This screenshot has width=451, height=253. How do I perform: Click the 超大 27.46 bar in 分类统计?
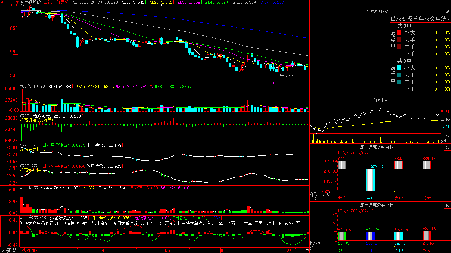click(x=427, y=236)
